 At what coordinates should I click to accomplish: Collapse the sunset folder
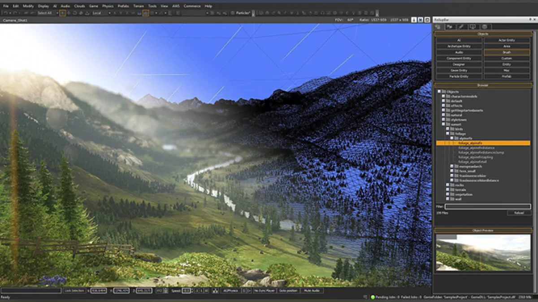[443, 124]
